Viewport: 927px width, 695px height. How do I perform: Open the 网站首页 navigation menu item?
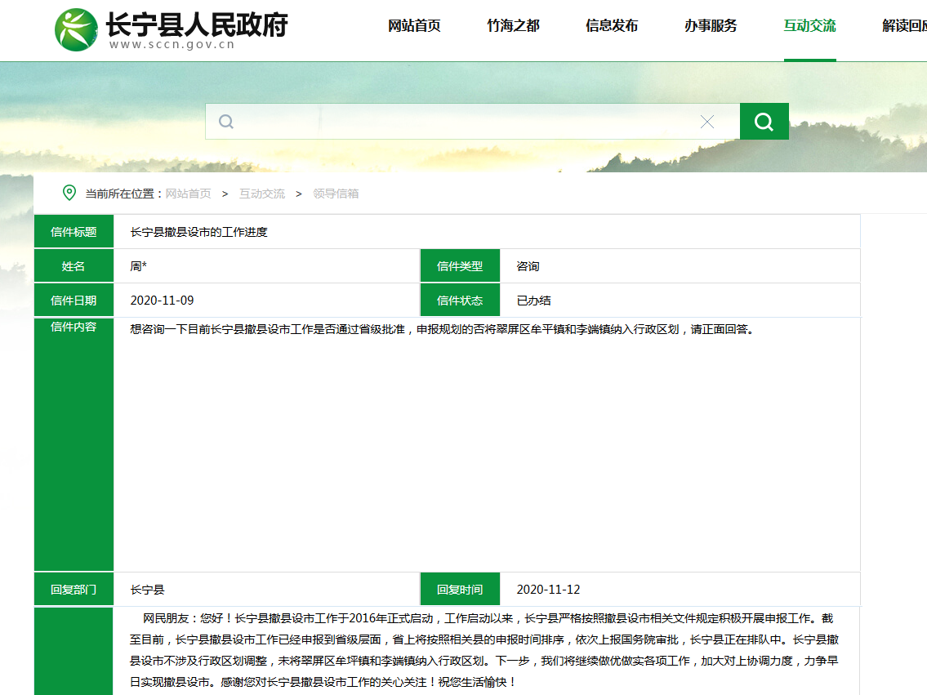414,26
